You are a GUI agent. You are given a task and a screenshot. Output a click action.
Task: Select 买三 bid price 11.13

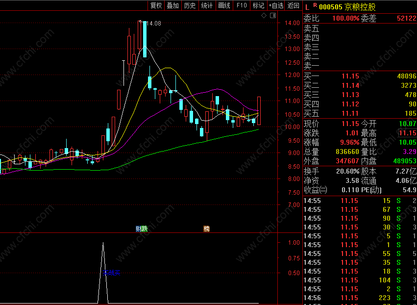tap(350, 95)
